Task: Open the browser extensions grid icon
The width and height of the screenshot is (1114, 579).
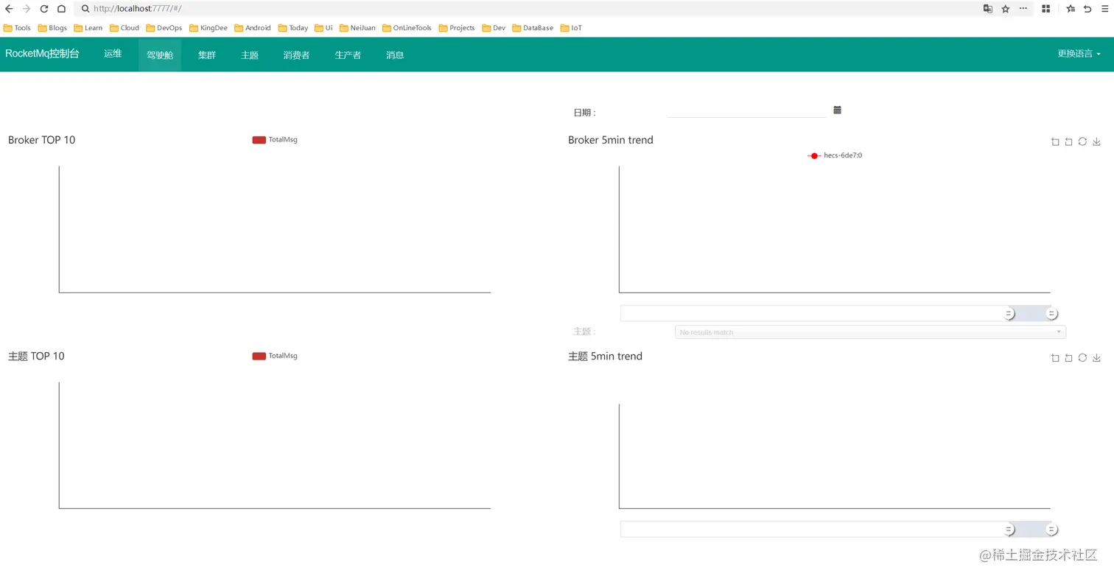Action: click(1045, 9)
